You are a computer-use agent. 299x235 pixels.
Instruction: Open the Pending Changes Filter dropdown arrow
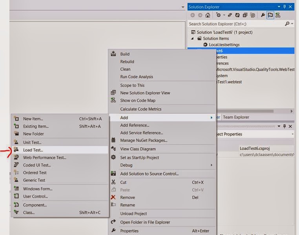pyautogui.click(x=224, y=15)
